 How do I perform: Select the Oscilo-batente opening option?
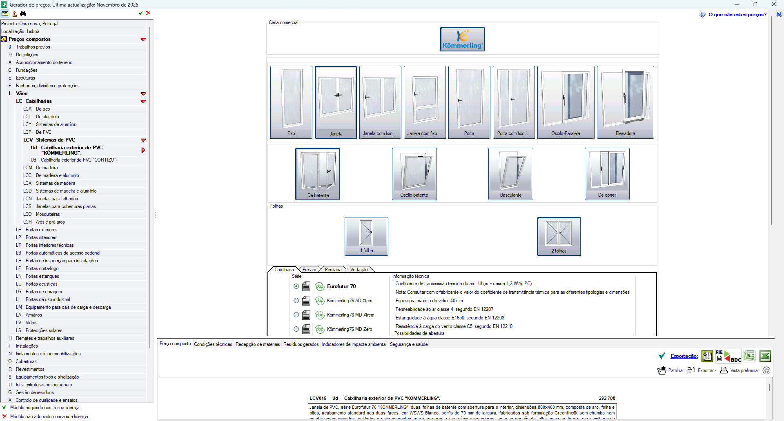coord(414,174)
